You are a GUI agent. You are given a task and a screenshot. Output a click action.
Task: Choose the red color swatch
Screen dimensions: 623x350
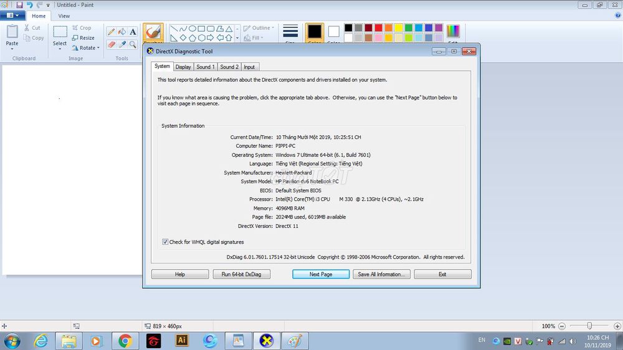378,28
